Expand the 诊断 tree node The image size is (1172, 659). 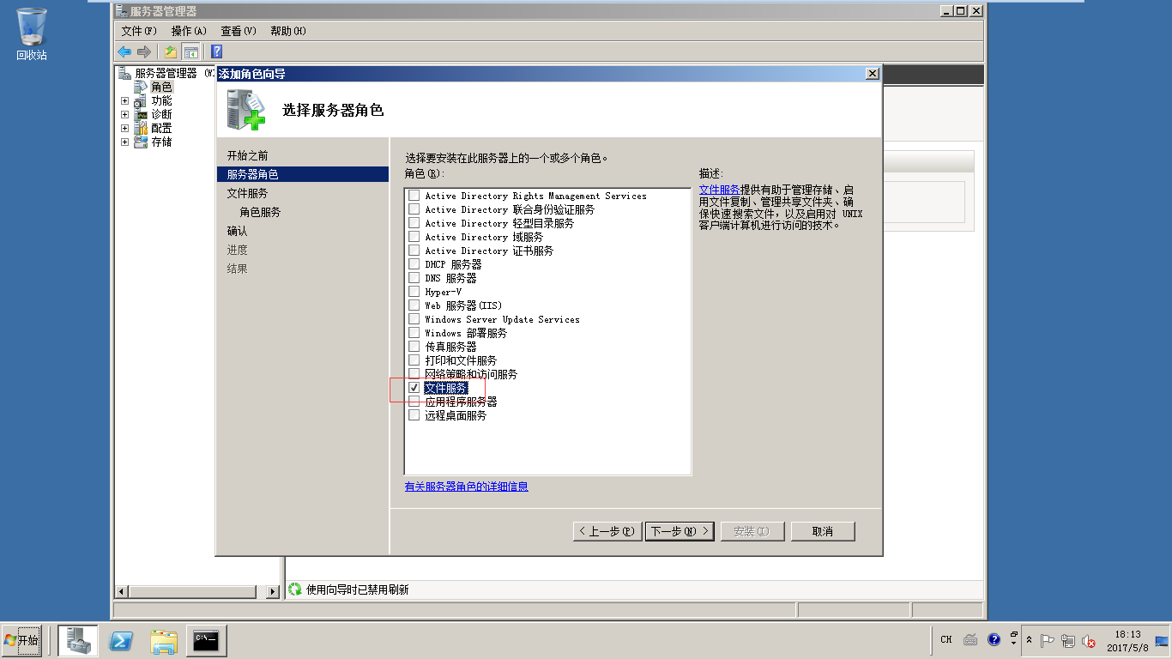coord(125,115)
